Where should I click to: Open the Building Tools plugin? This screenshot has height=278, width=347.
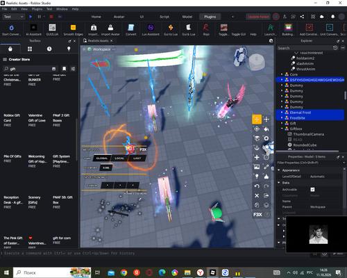288,30
